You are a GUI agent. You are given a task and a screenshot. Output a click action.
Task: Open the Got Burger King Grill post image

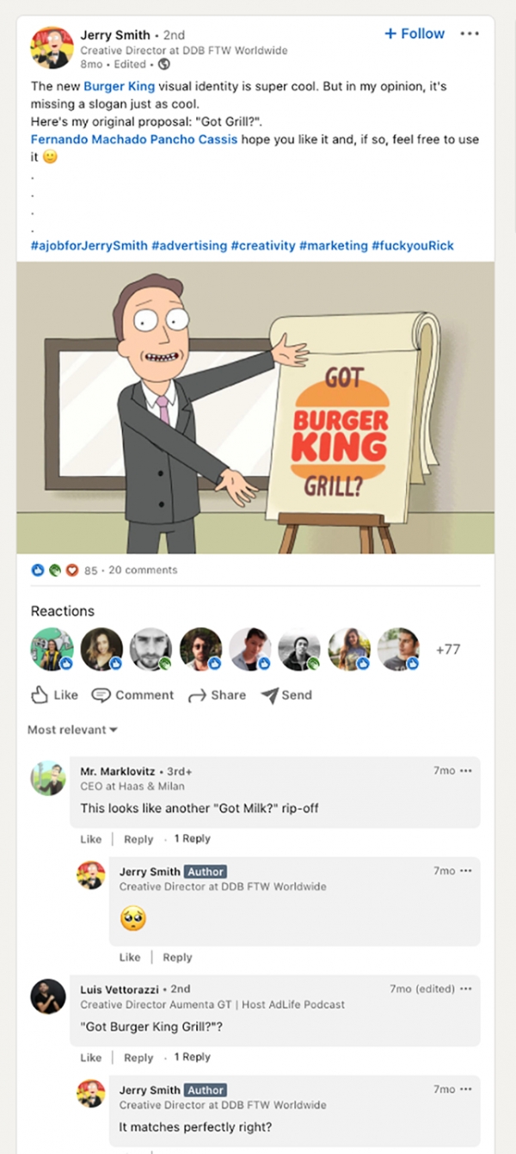[255, 407]
